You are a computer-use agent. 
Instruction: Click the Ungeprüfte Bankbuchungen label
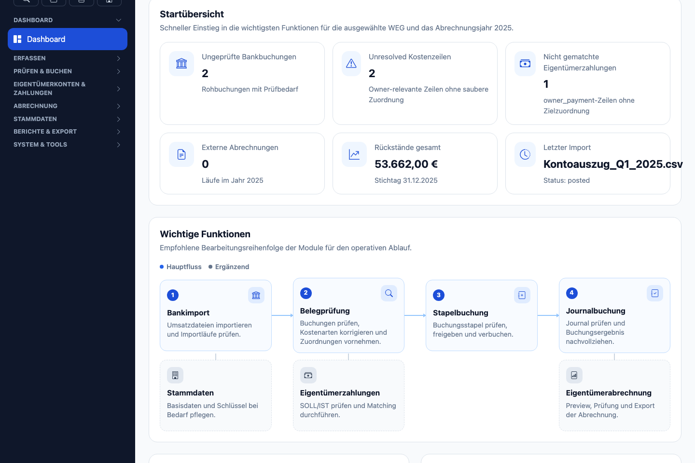point(249,57)
